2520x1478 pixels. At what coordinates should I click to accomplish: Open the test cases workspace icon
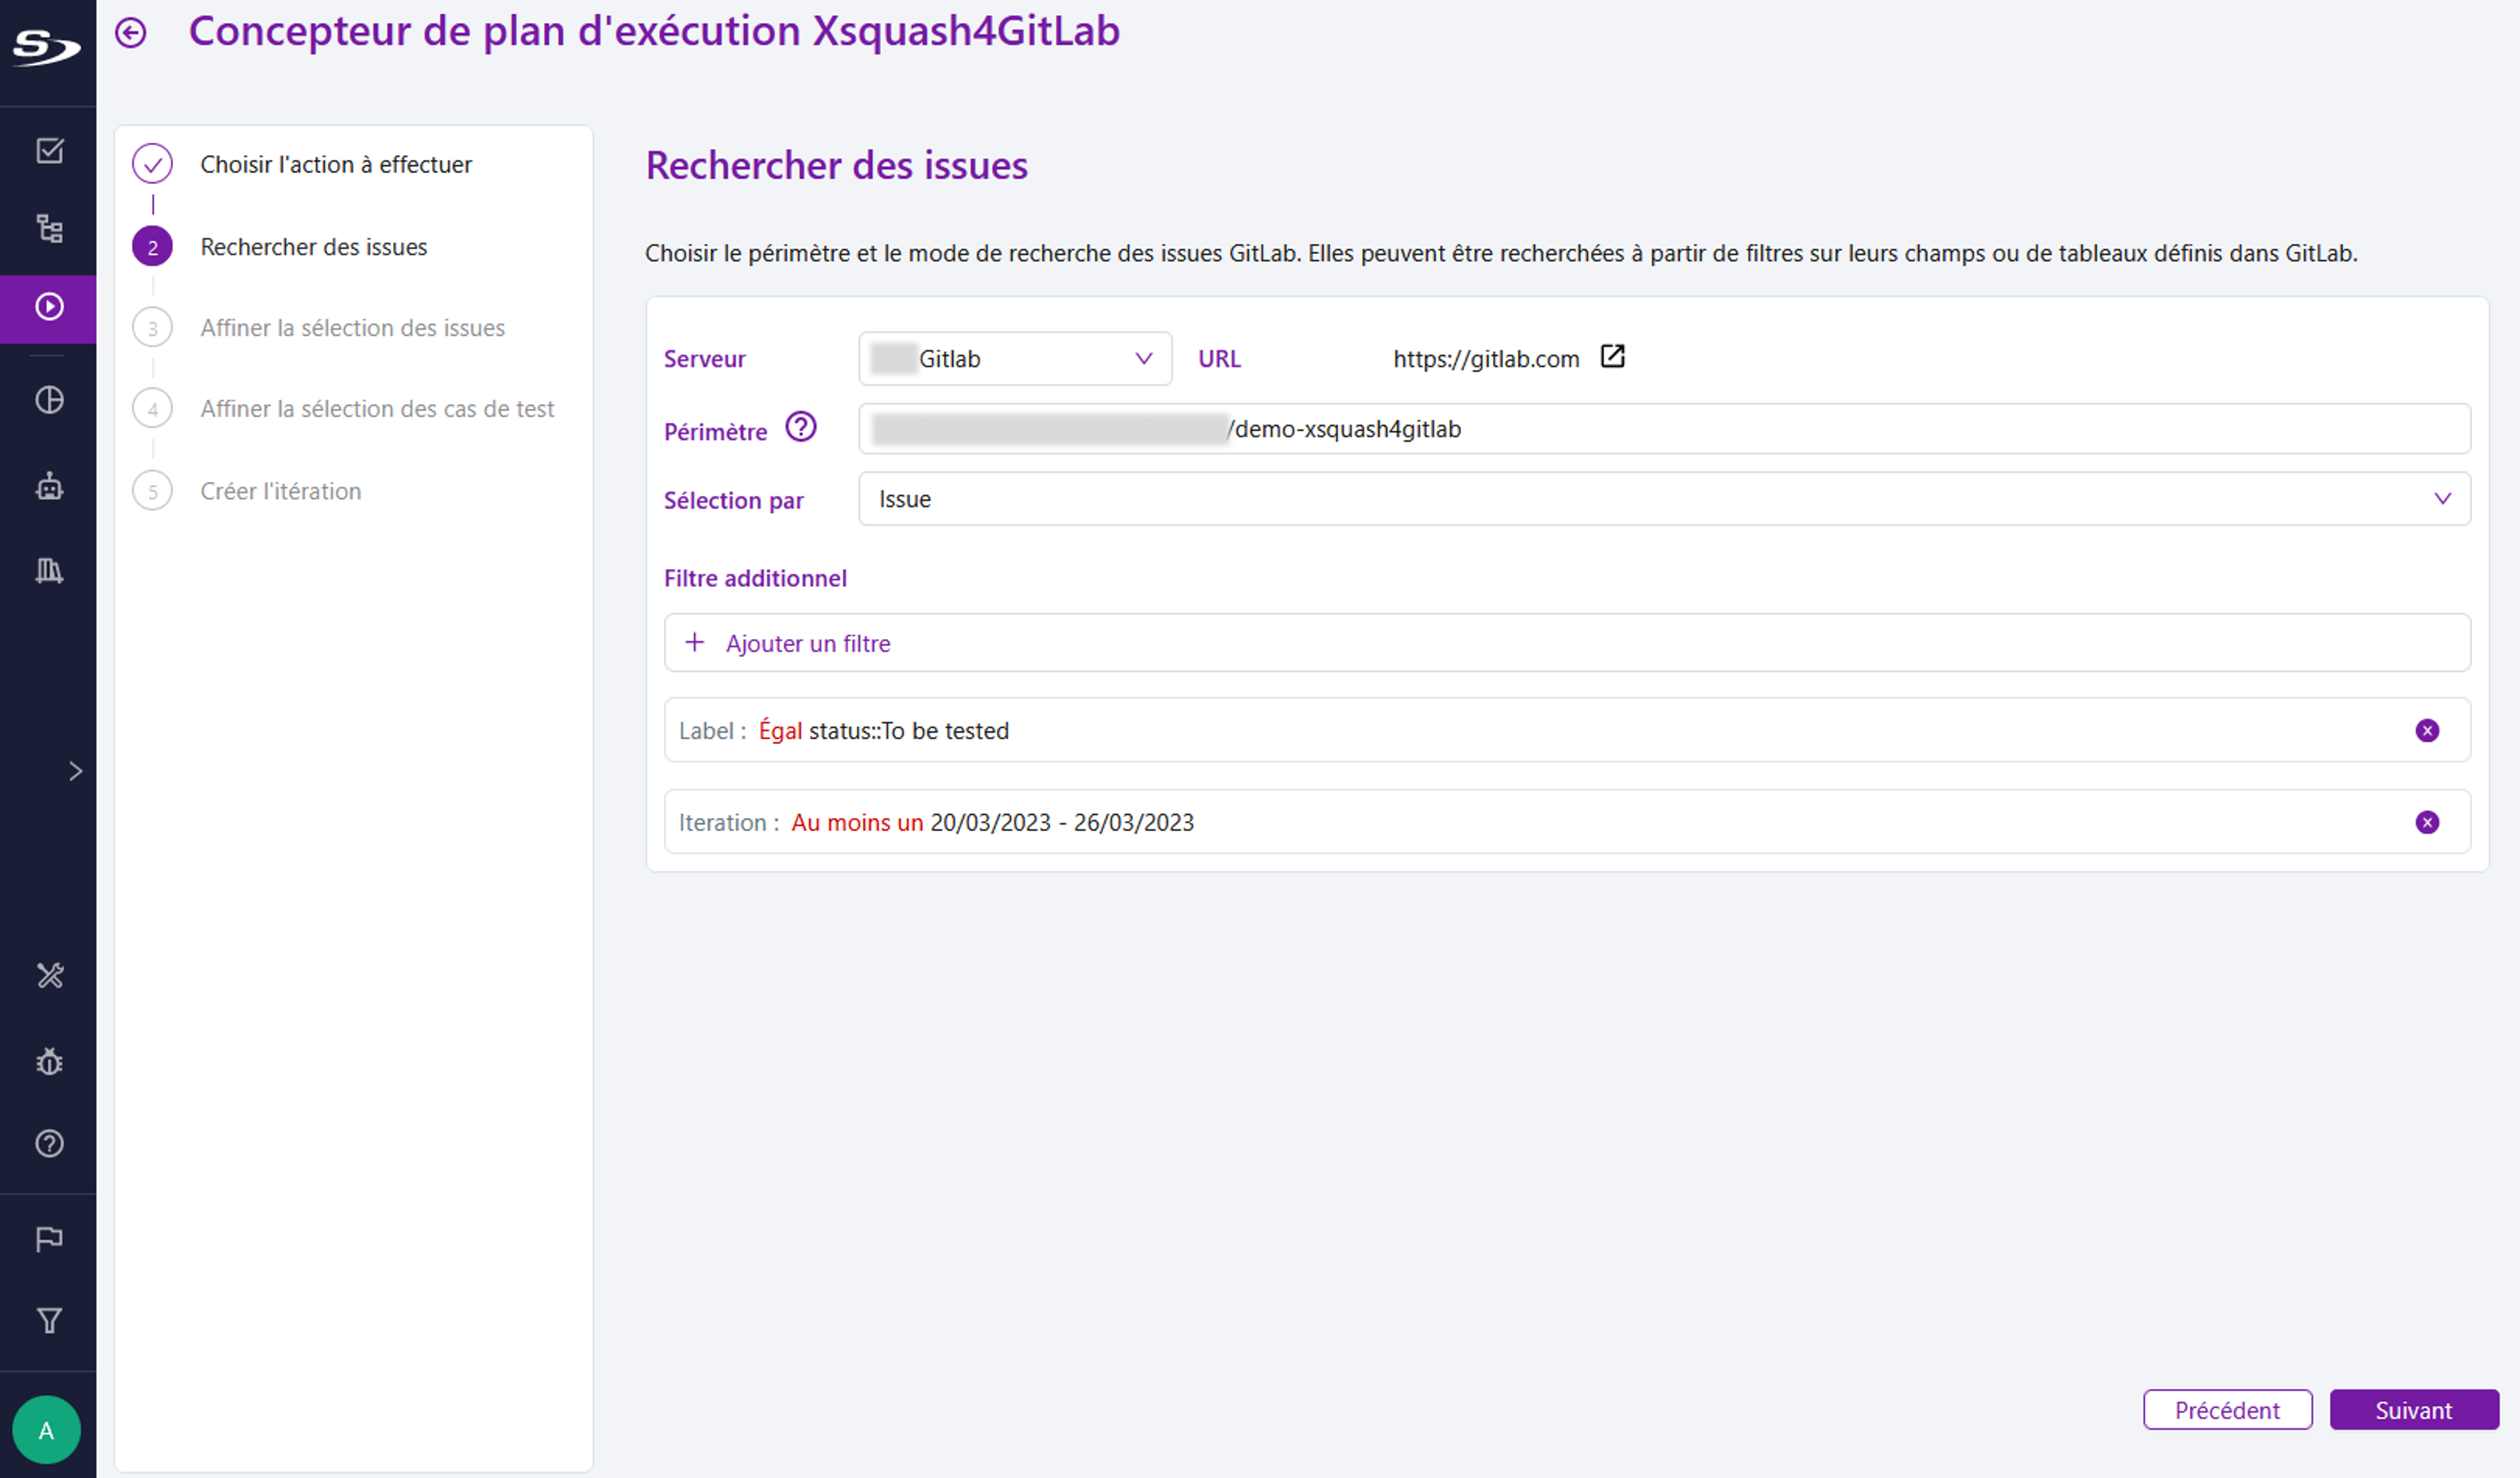click(48, 150)
